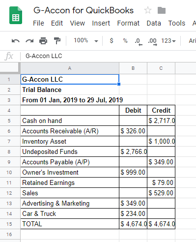Click the decrease decimal places icon
The height and width of the screenshot is (242, 196).
(x=139, y=41)
